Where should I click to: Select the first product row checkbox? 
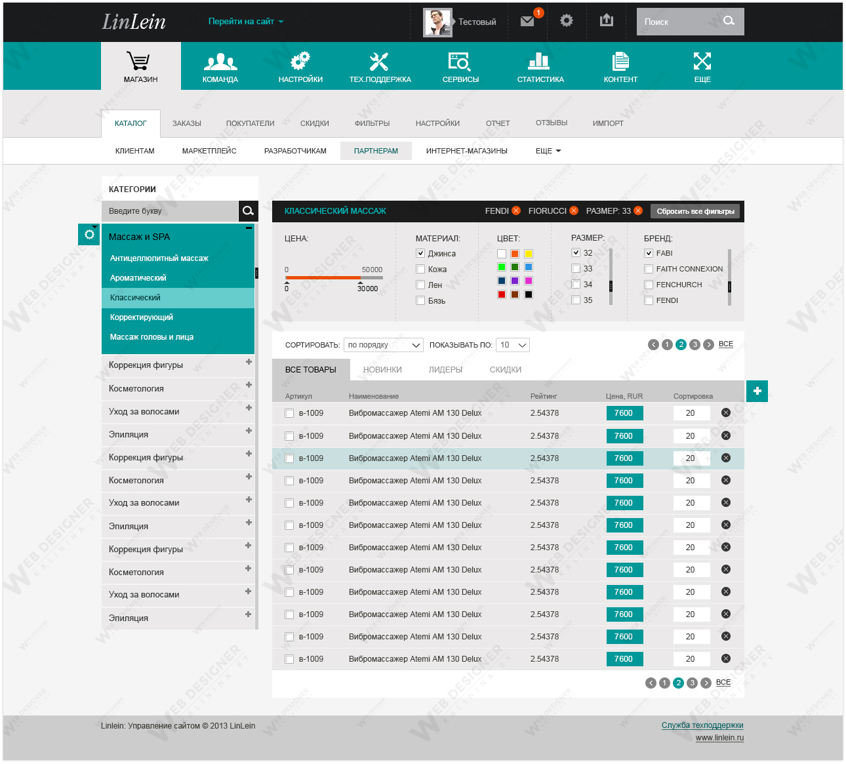pos(289,413)
